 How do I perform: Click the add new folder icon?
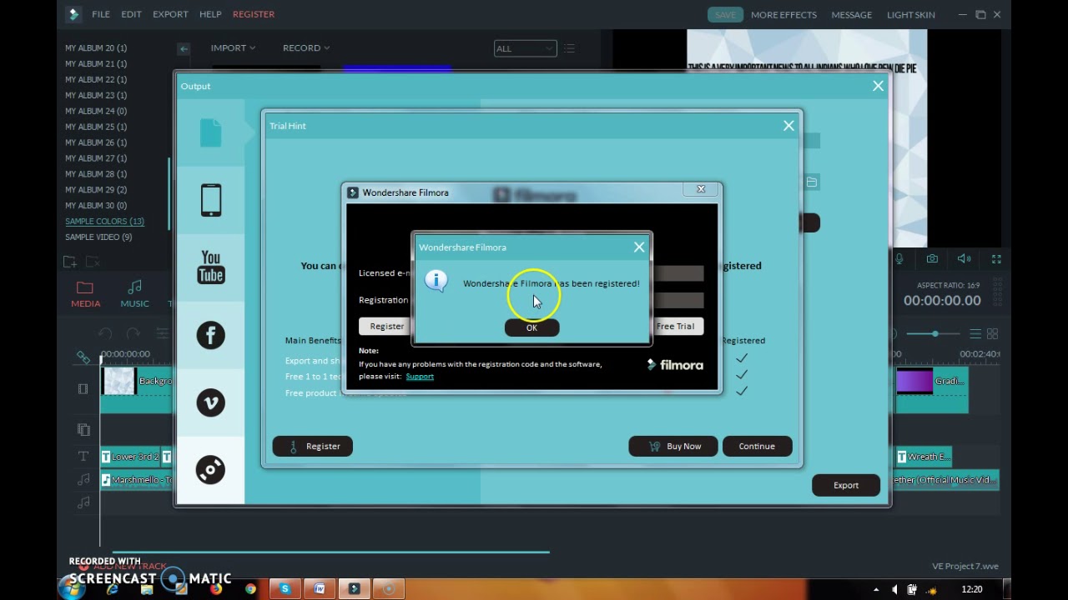71,262
